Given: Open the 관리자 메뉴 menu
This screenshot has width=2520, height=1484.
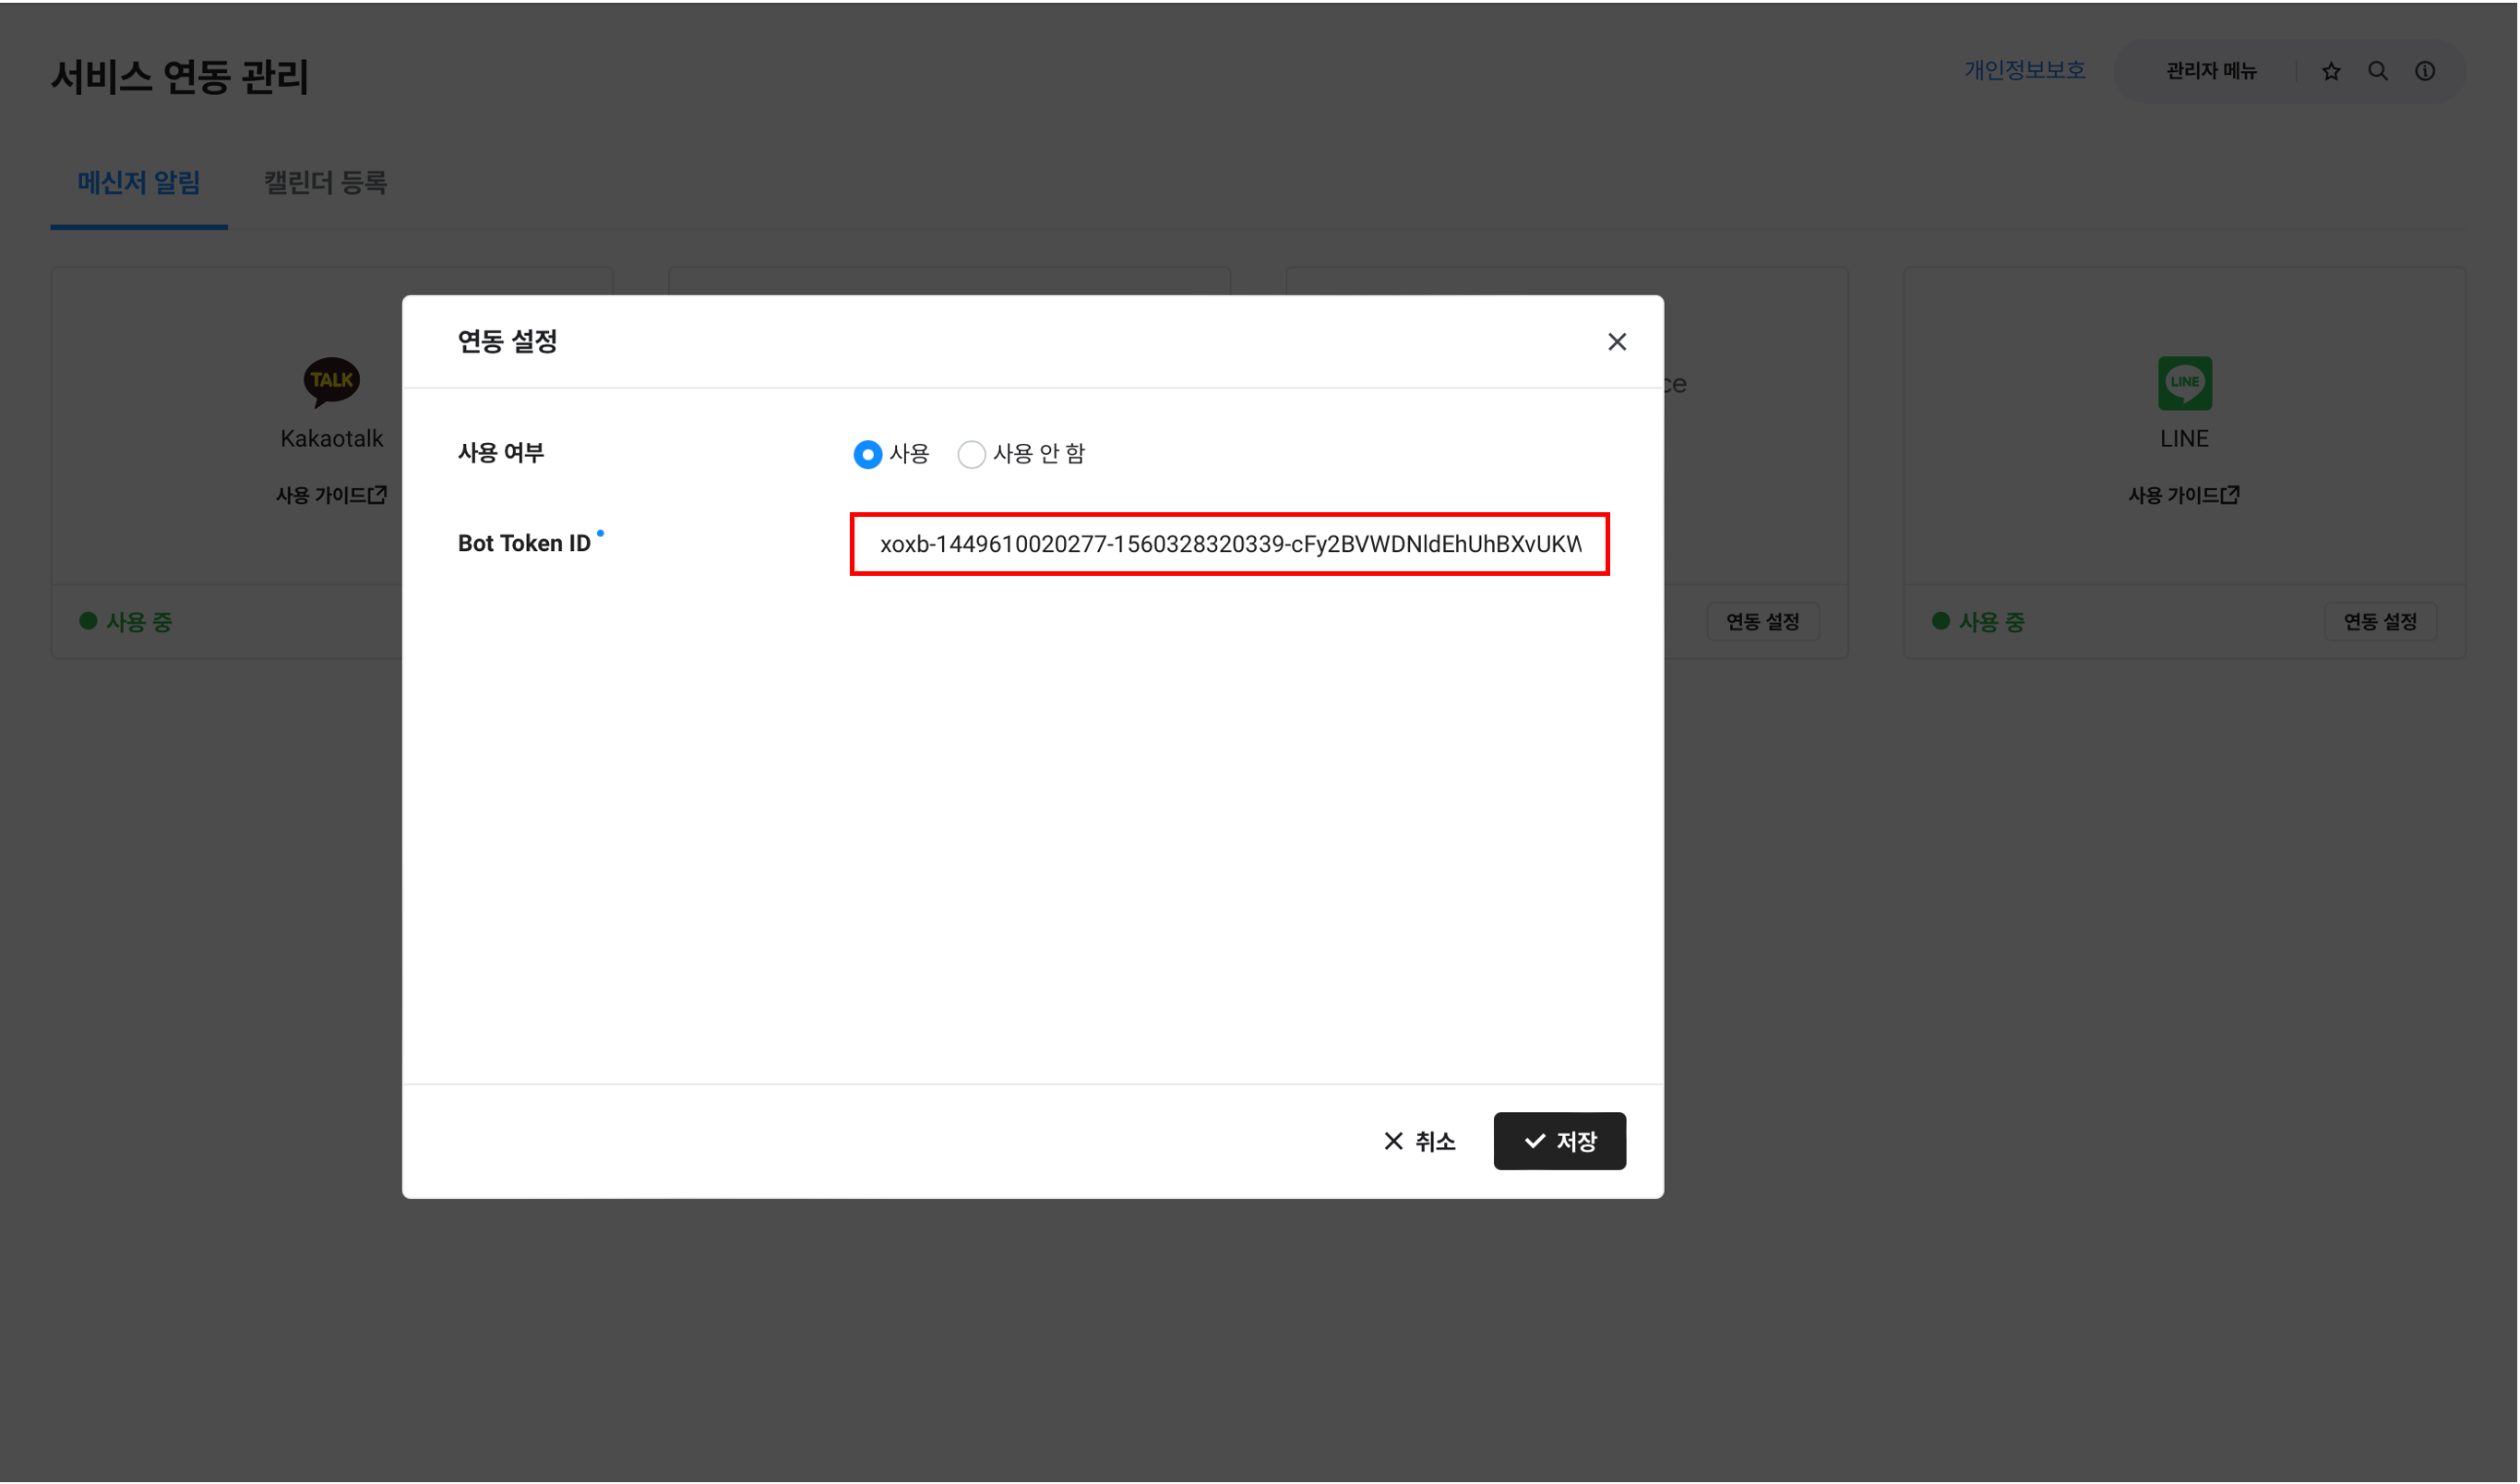Looking at the screenshot, I should click(2211, 71).
